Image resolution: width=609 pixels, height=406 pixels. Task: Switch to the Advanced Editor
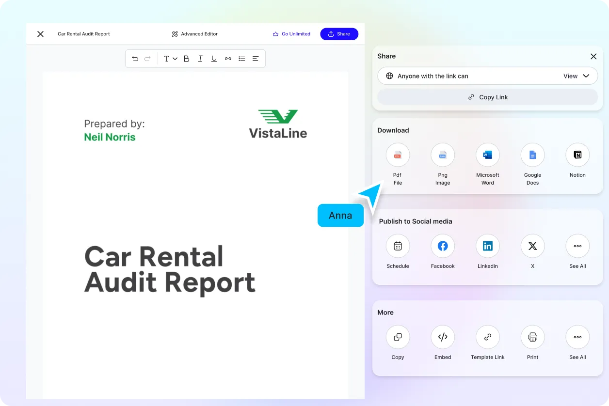tap(194, 34)
